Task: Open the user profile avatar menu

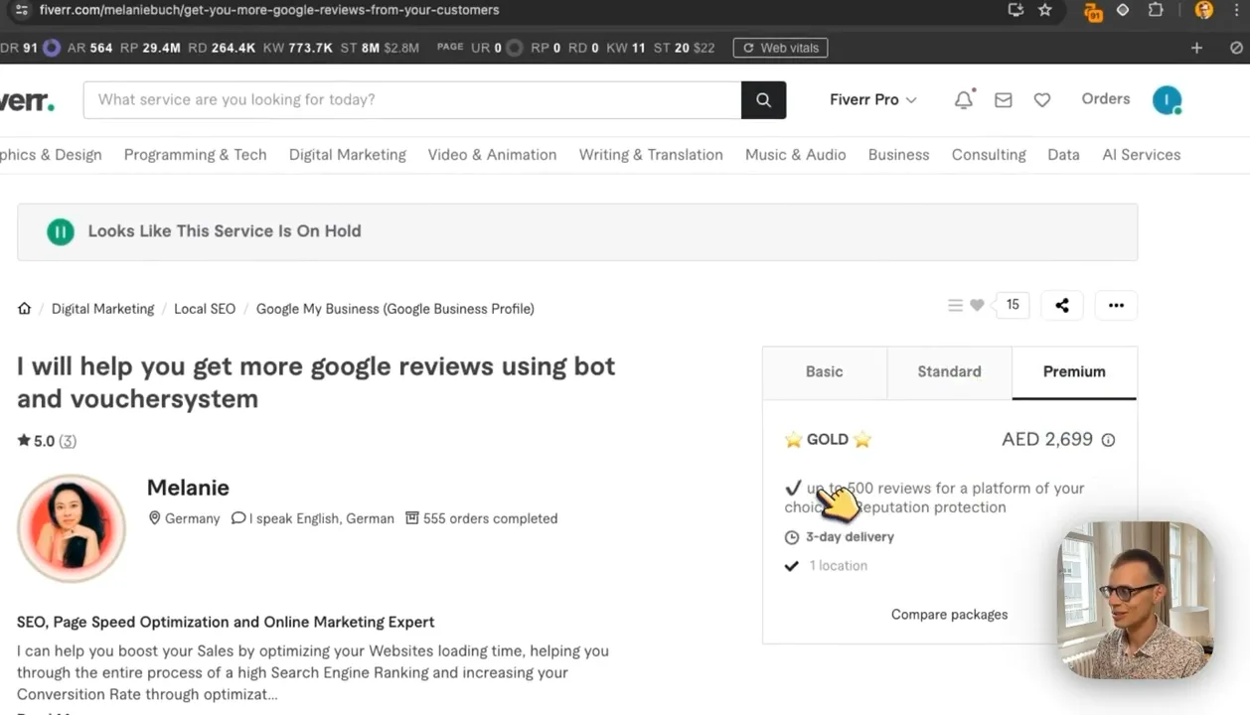Action: 1167,99
